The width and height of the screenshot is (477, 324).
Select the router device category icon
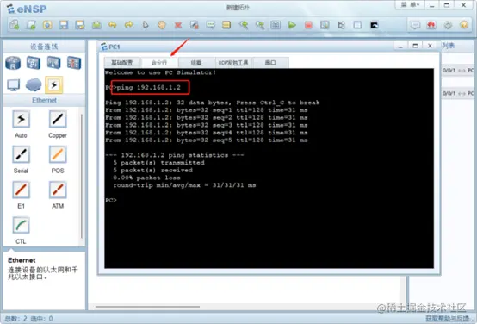[x=13, y=63]
